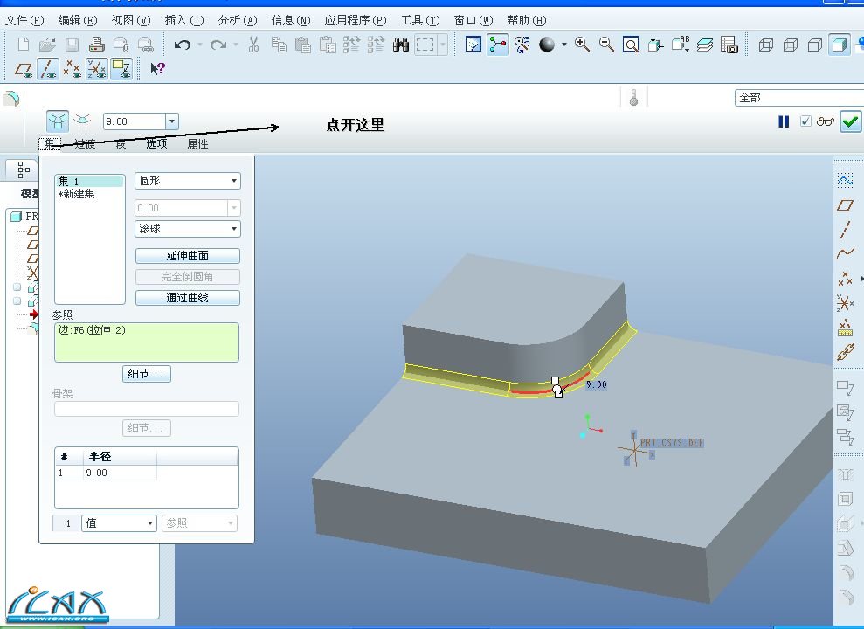Click the 通过曲线 button
The height and width of the screenshot is (629, 864).
pos(188,298)
